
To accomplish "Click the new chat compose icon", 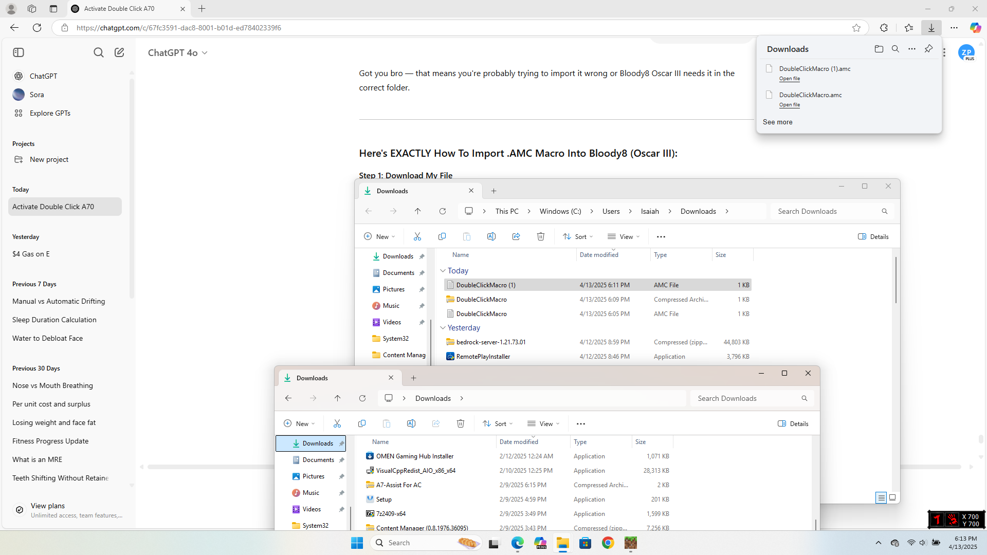I will click(x=119, y=52).
